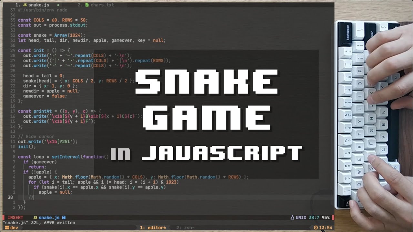Screen dimensions: 413x232
Task: Click the save disk icon after snake.js in status line
Action: pyautogui.click(x=64, y=217)
